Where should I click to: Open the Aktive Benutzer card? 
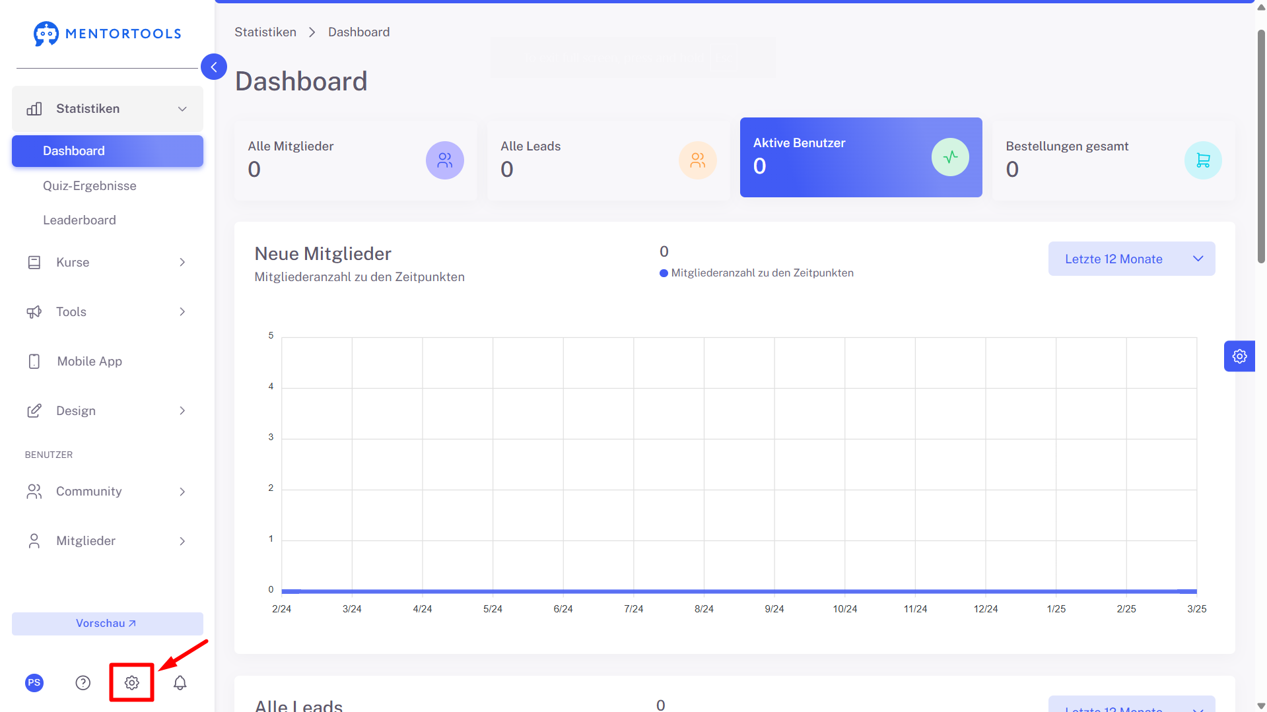861,157
